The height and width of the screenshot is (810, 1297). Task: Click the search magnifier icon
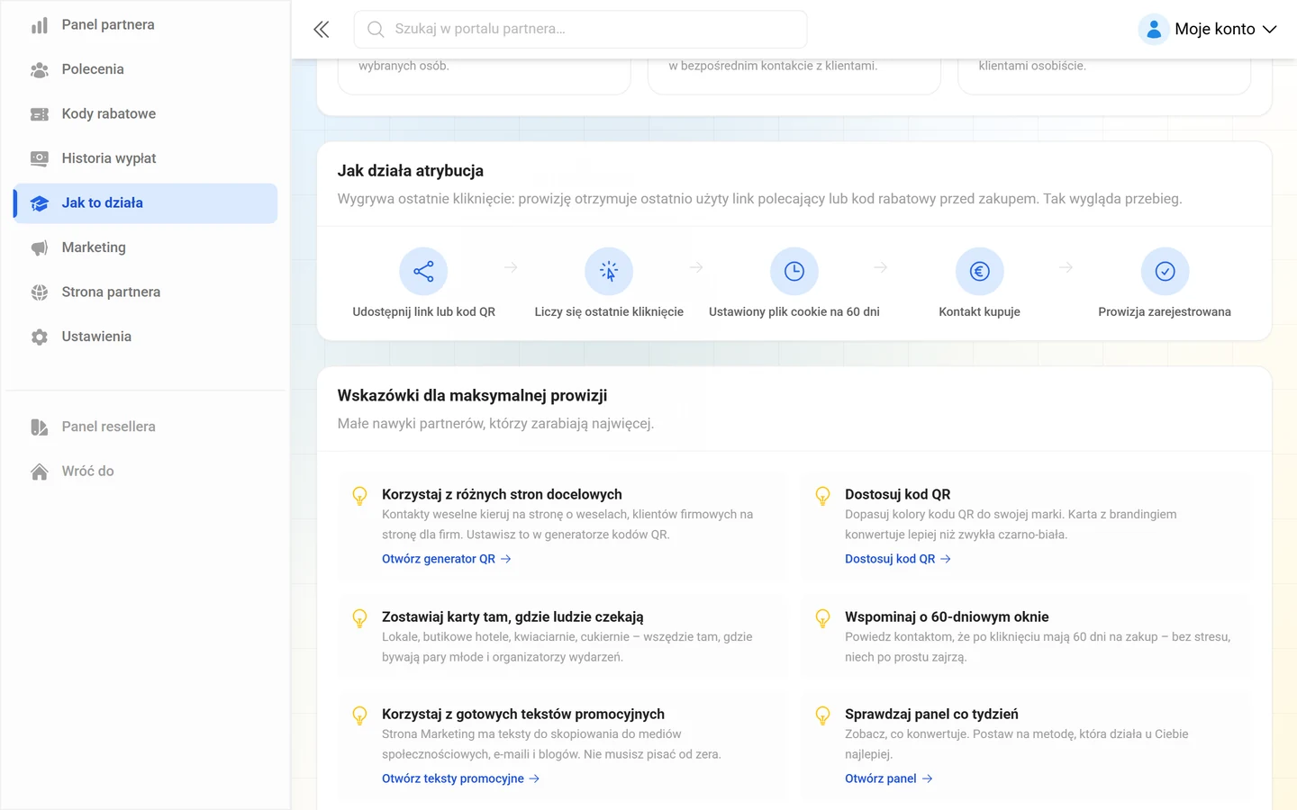tap(376, 30)
